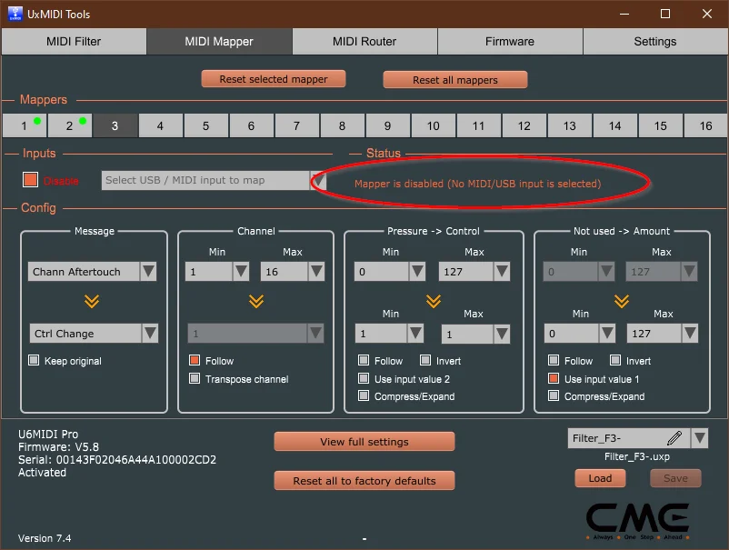Click the UxMIDI Tools title bar icon
Image resolution: width=729 pixels, height=550 pixels.
point(14,14)
